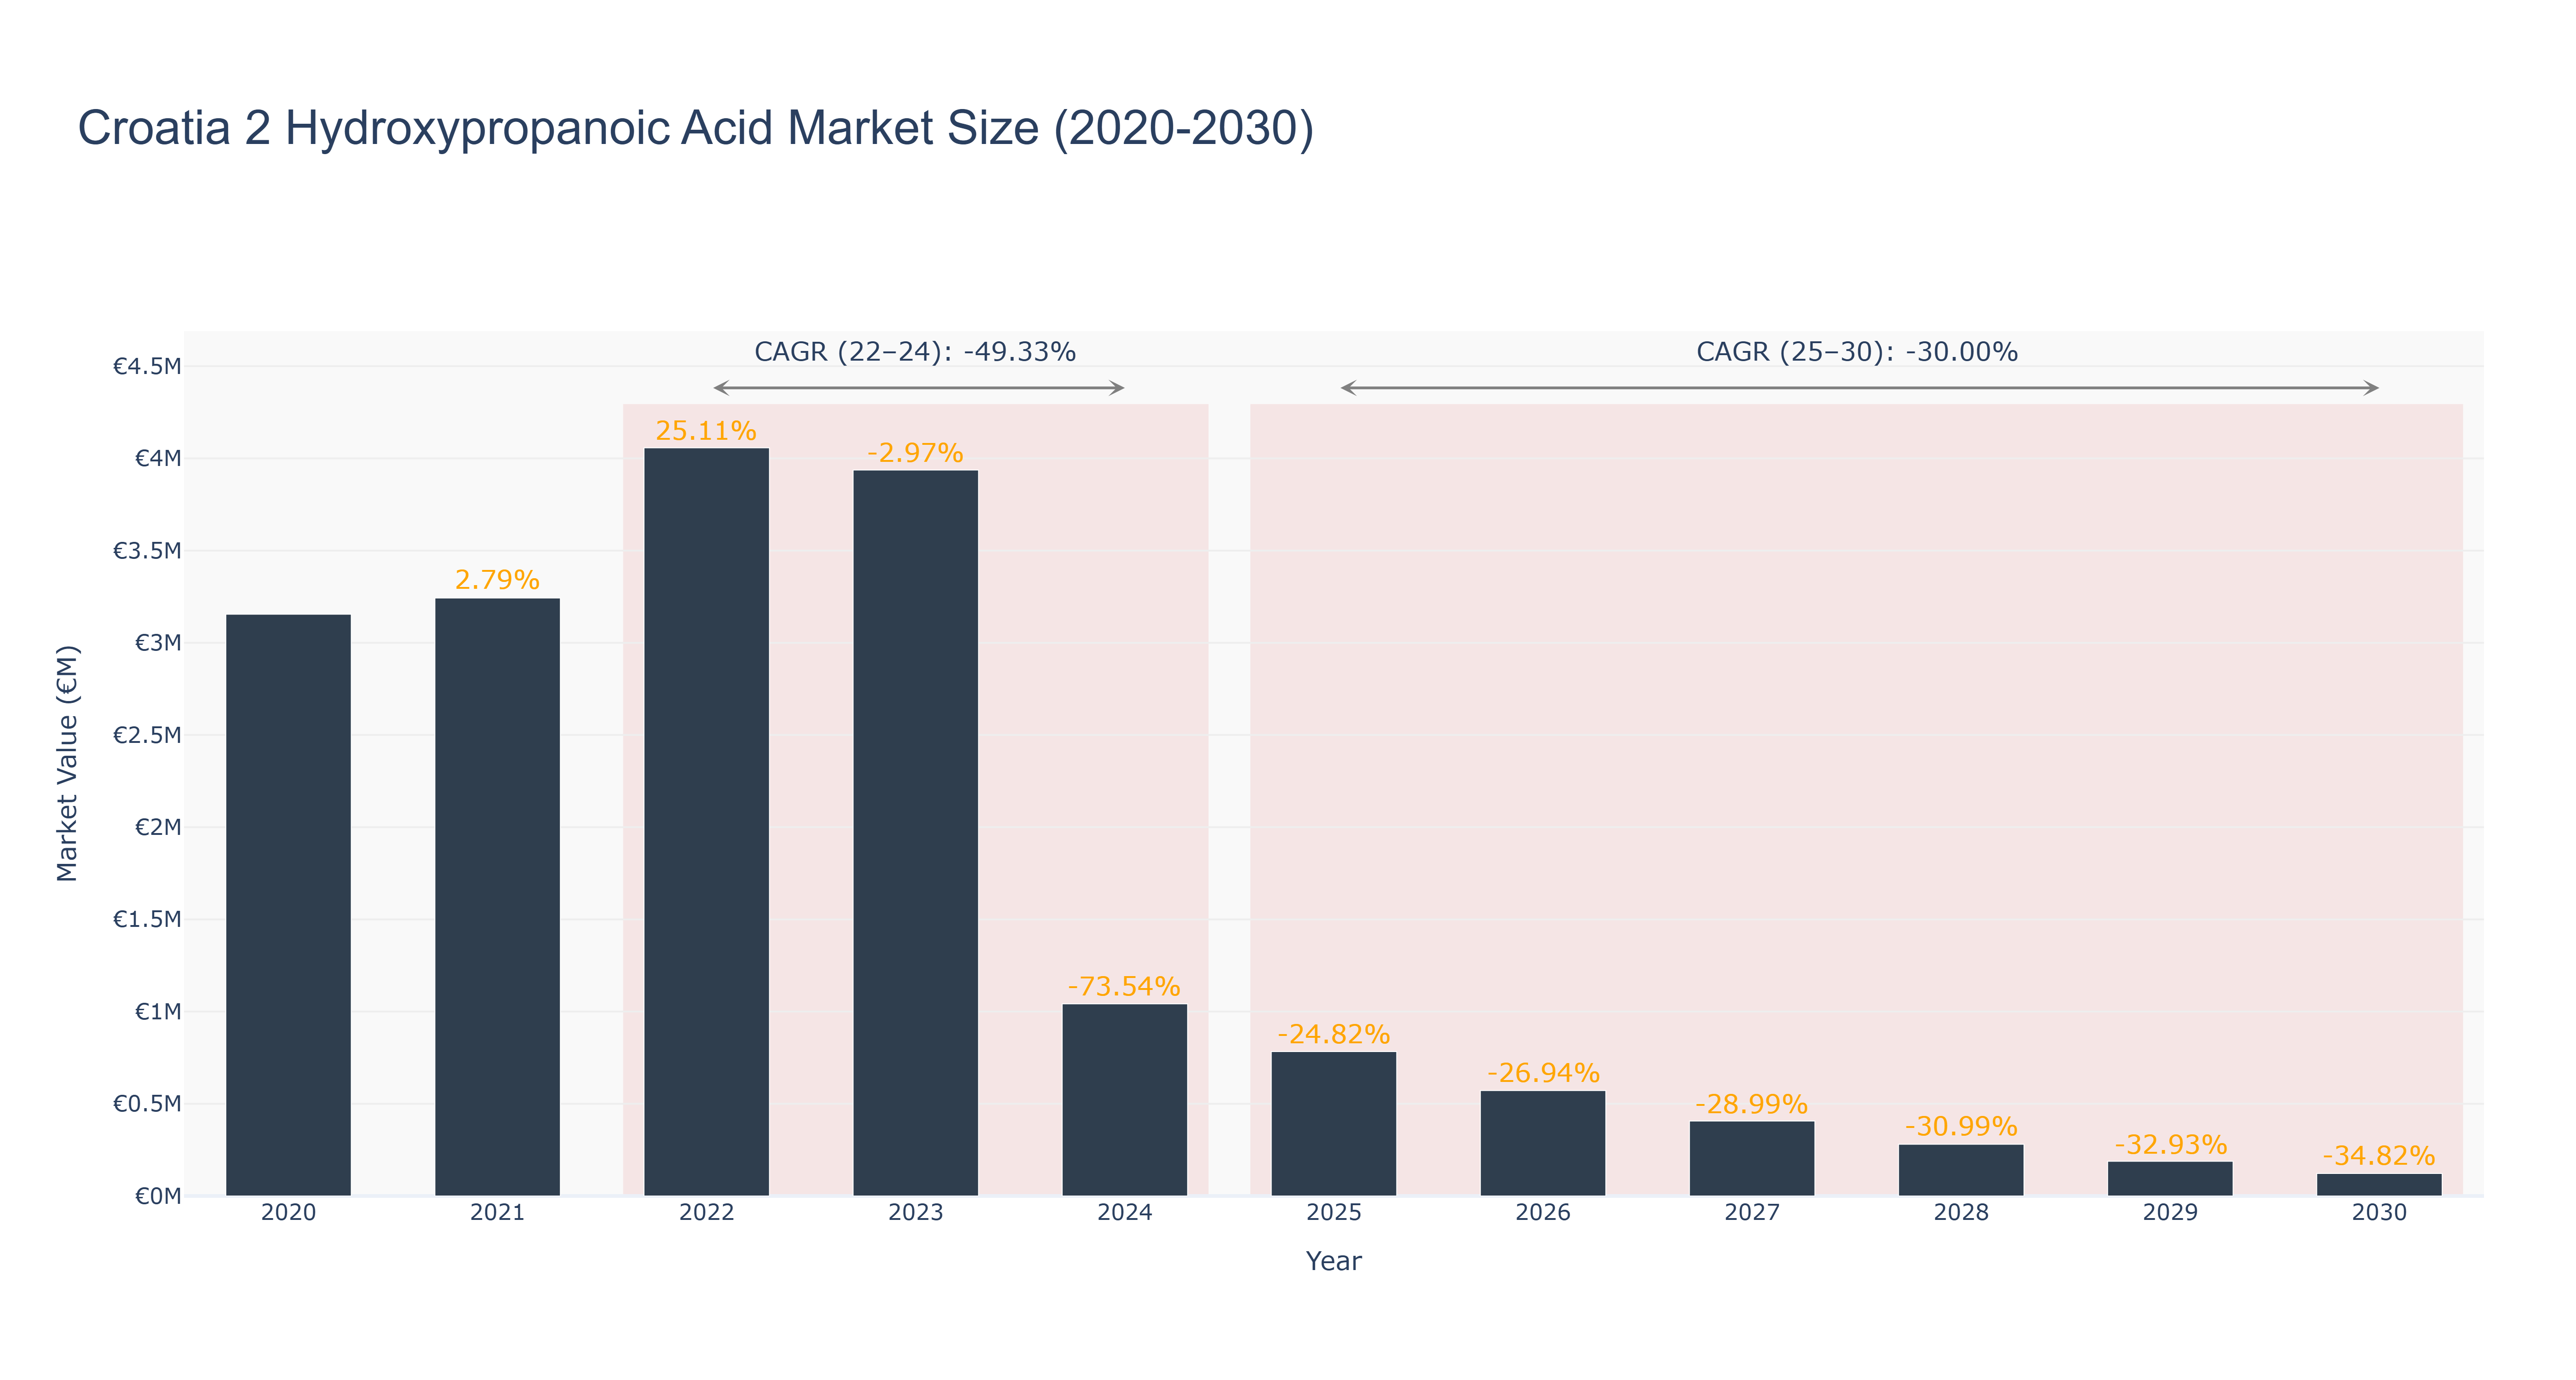The height and width of the screenshot is (1380, 2576).
Task: Click the '2020' x-axis label
Action: tap(288, 1213)
